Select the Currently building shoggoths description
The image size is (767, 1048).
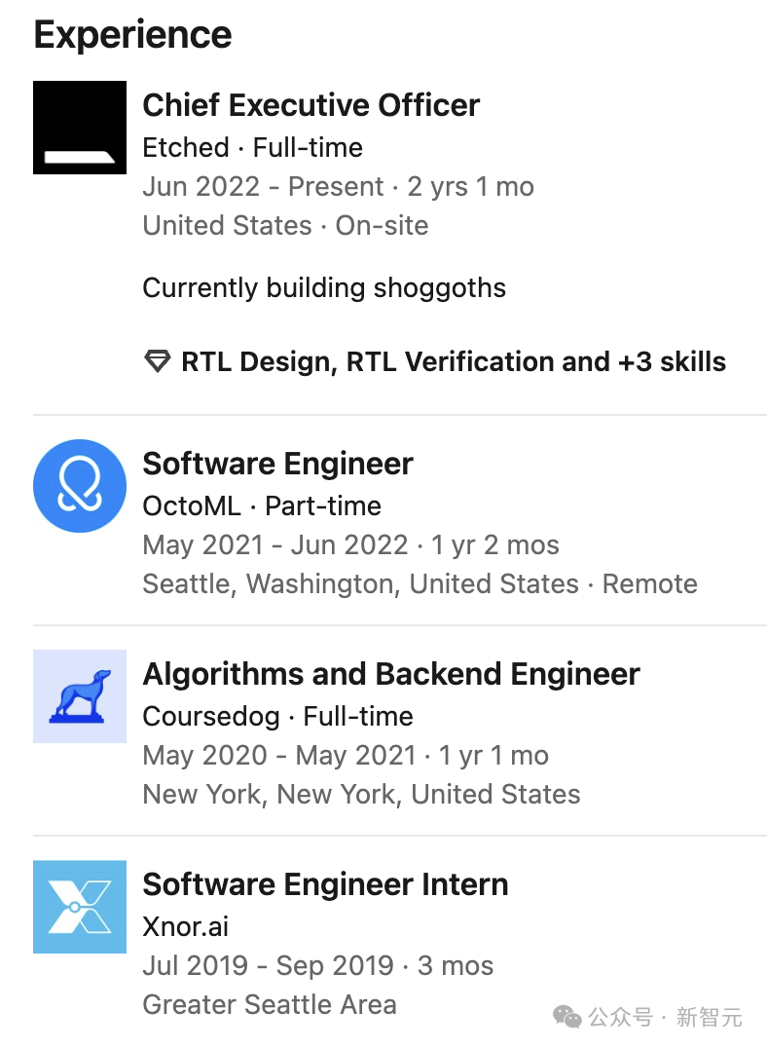click(x=324, y=288)
